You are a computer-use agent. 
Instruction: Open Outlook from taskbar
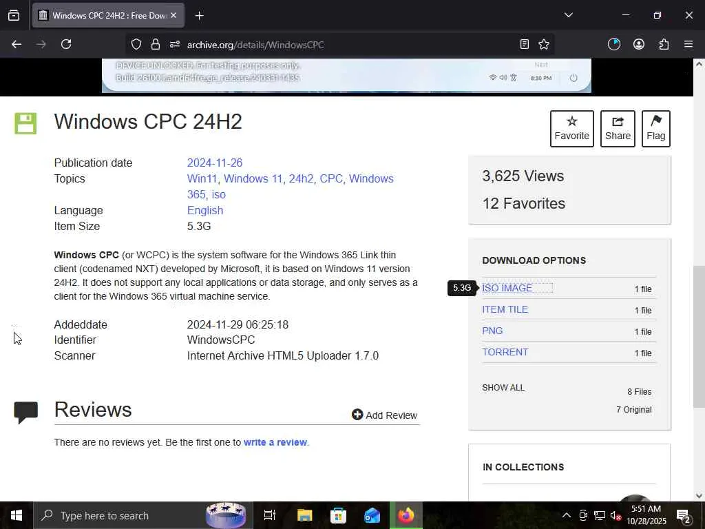[372, 515]
